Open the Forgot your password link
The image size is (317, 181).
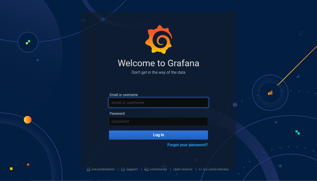coord(187,145)
